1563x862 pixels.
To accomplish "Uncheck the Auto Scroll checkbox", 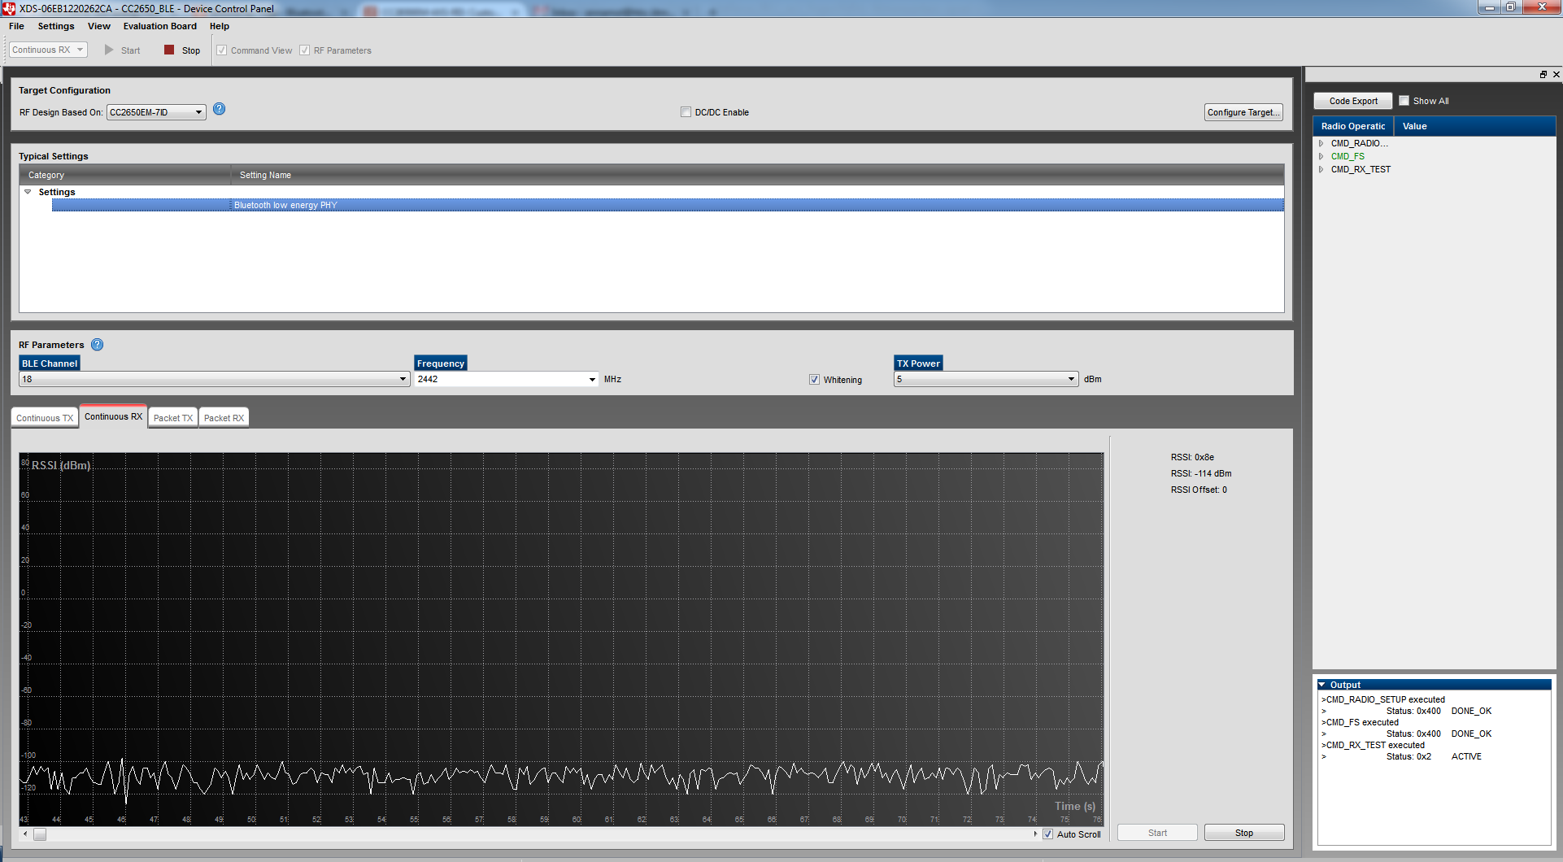I will click(x=1048, y=834).
